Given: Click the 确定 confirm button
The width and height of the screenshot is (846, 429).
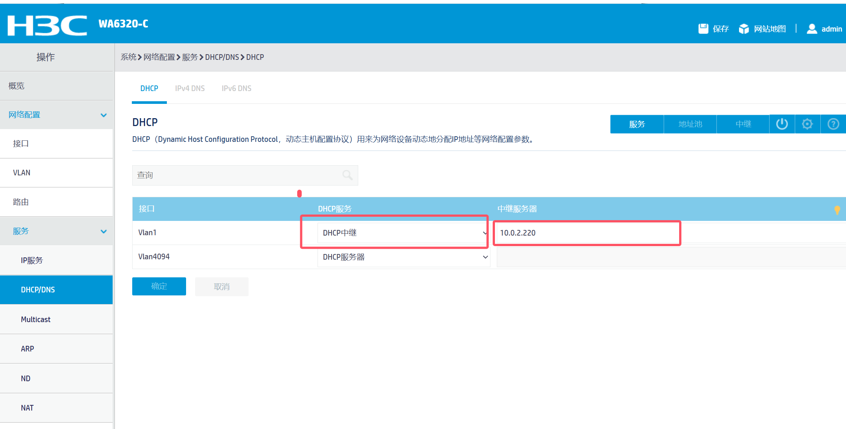Looking at the screenshot, I should point(159,286).
